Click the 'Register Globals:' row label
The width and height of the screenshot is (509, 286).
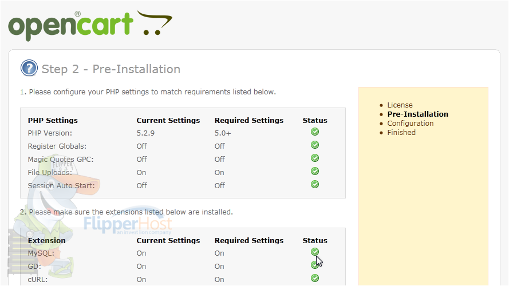click(x=57, y=146)
